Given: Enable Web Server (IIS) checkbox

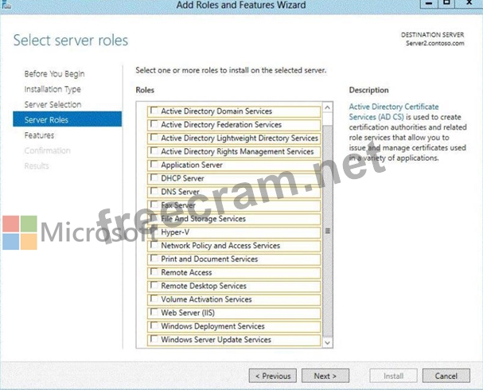Looking at the screenshot, I should 154,312.
